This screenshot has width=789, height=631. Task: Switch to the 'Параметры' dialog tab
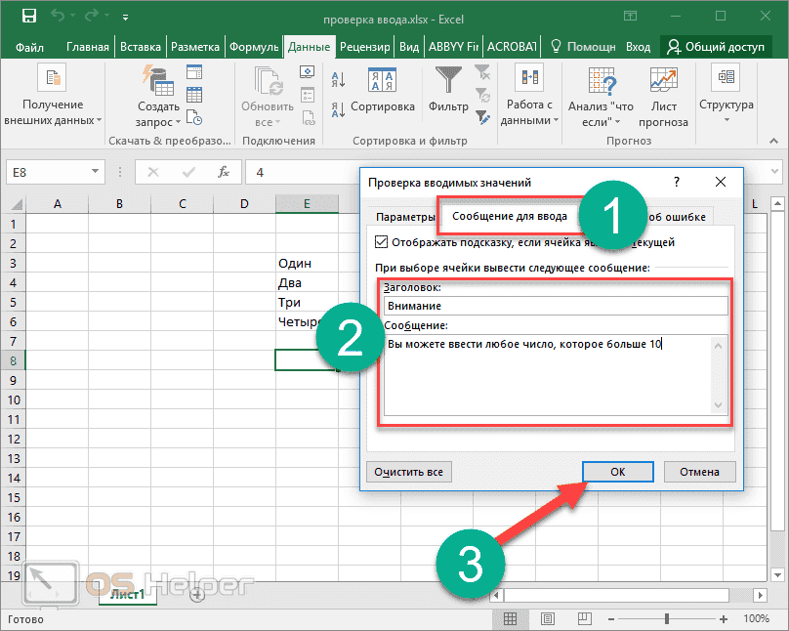point(403,217)
